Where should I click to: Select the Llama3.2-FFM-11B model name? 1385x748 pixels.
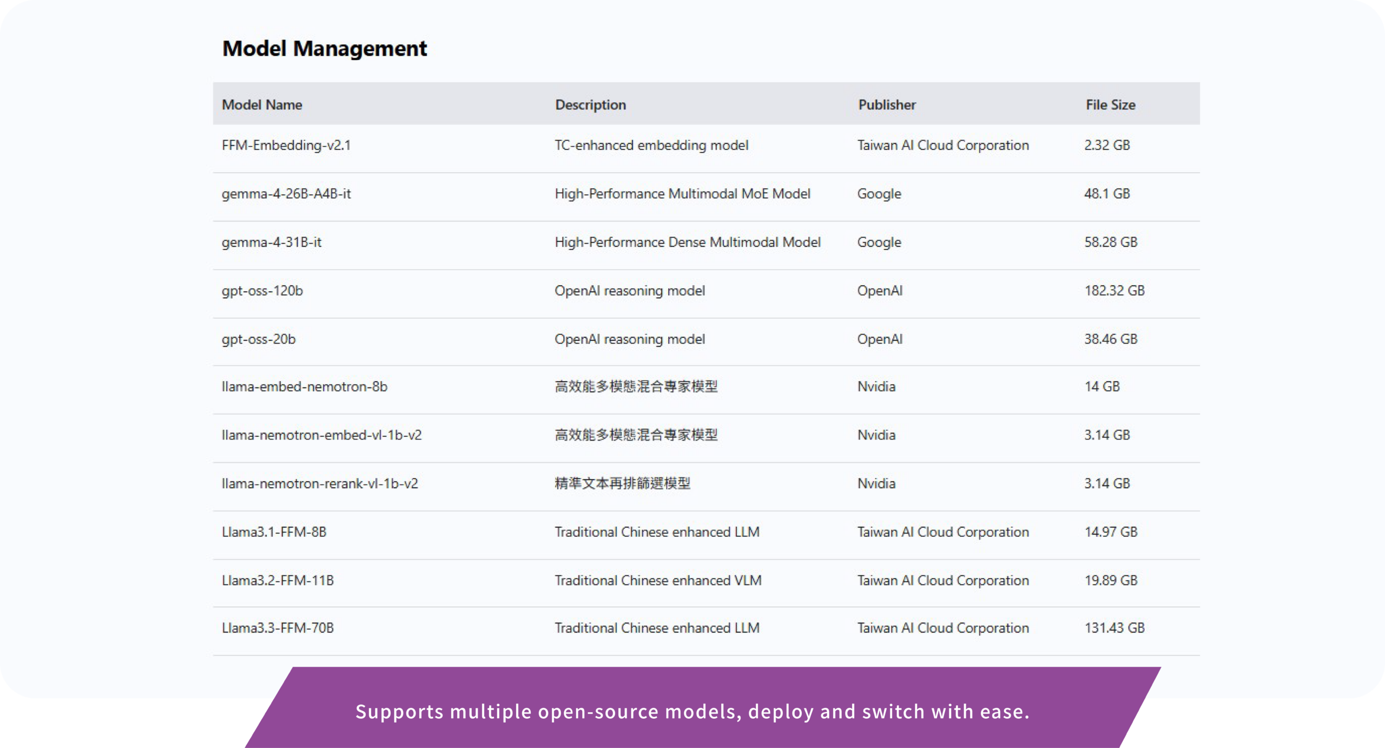point(278,580)
